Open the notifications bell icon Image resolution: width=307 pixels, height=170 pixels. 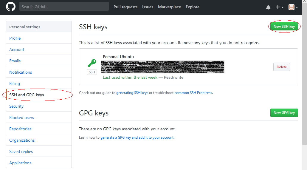(268, 7)
